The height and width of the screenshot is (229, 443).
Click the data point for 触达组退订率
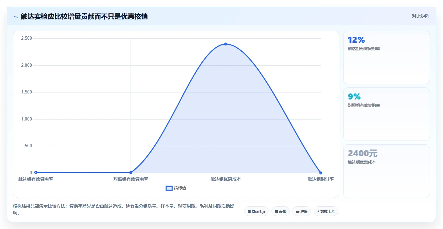click(321, 173)
